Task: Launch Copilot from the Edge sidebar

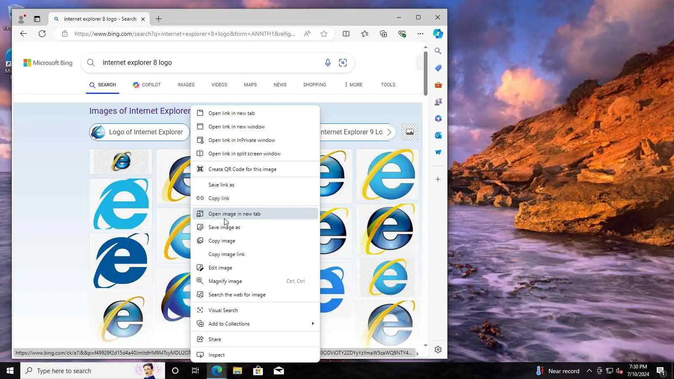Action: (x=438, y=34)
